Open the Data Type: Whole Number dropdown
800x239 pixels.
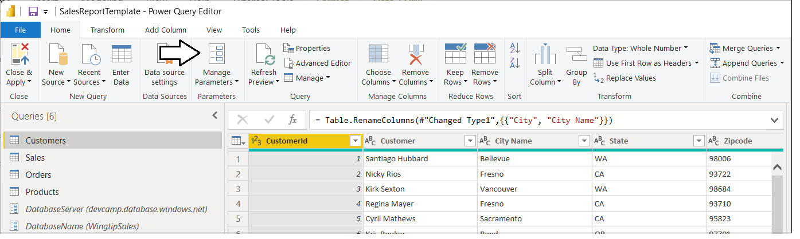pos(640,48)
